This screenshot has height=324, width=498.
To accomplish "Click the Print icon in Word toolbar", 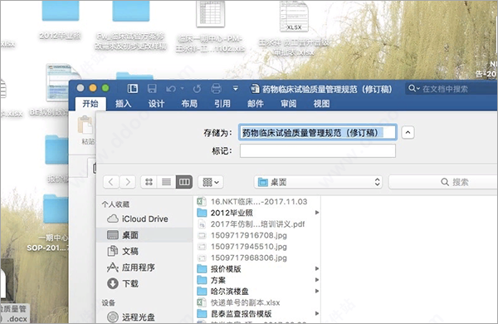I will coord(217,88).
